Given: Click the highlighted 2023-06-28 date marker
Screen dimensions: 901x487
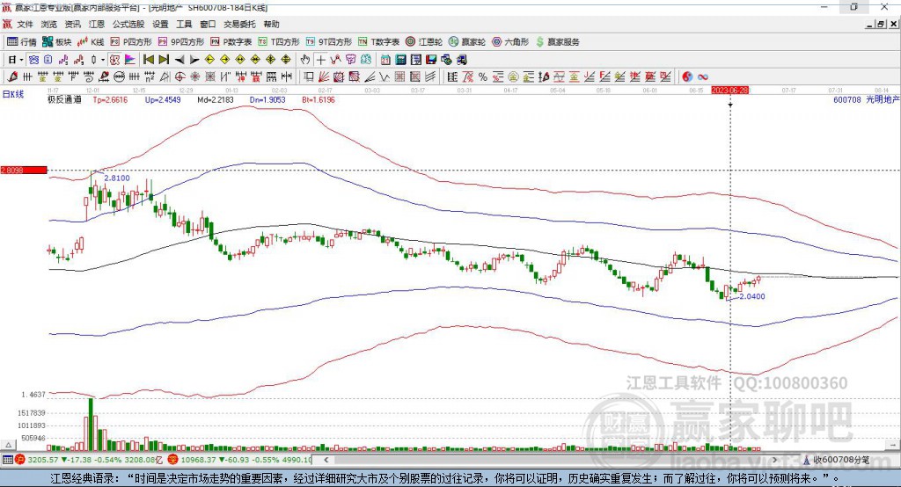Looking at the screenshot, I should click(x=729, y=91).
